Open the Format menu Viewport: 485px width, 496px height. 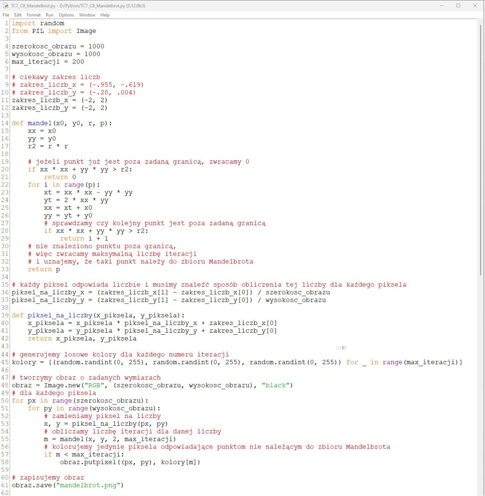(33, 15)
